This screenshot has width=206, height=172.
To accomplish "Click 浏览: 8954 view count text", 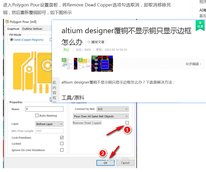I will pos(83,50).
